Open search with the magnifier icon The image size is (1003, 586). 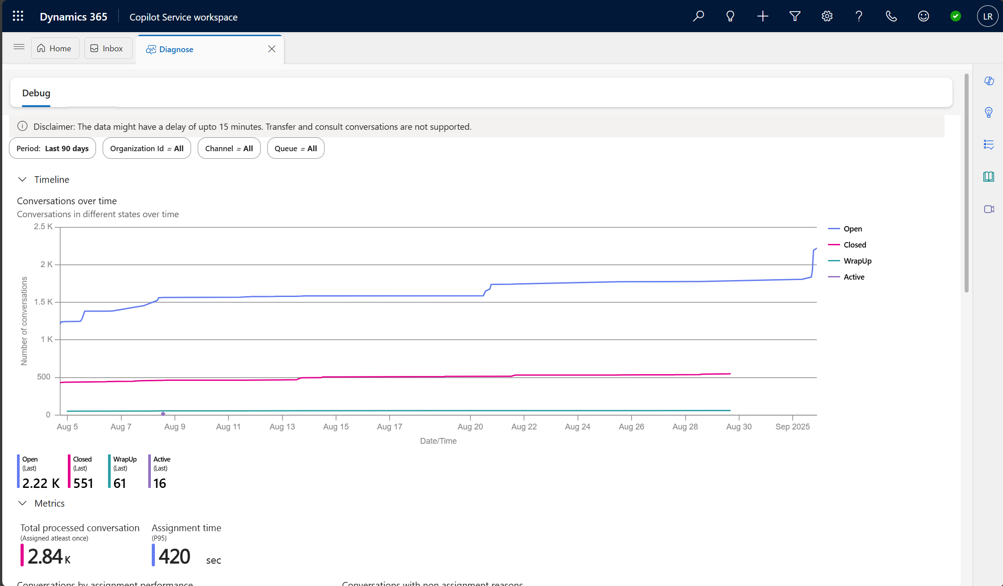698,17
